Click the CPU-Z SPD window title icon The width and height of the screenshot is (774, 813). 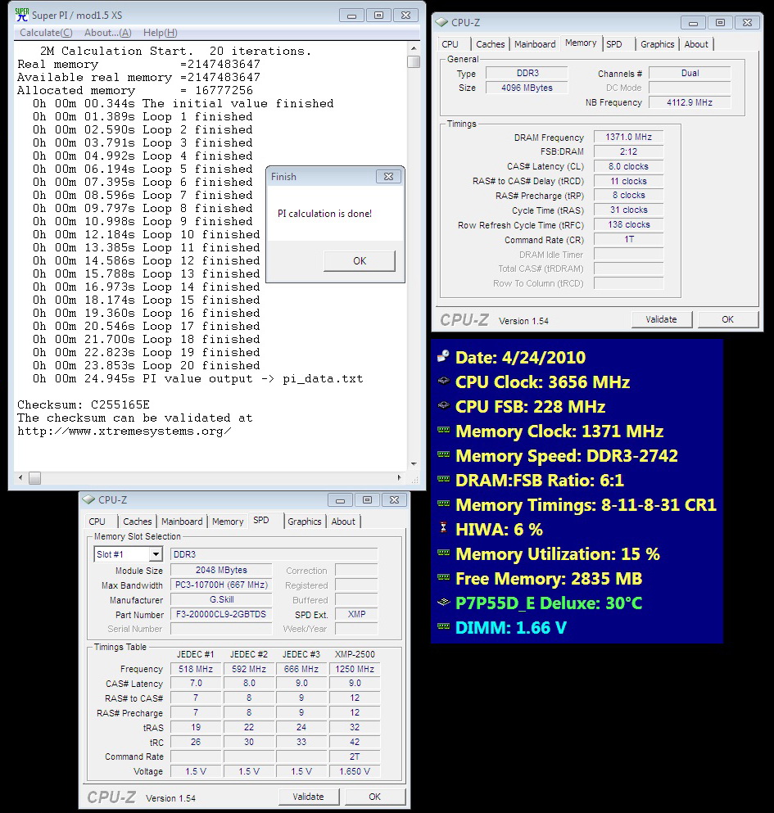(88, 499)
